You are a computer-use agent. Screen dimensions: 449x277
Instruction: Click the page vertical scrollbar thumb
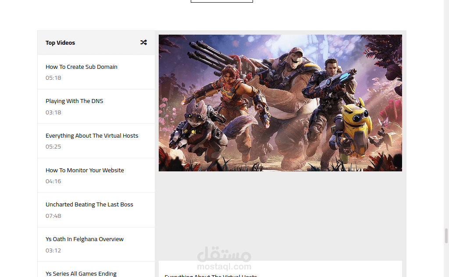click(446, 236)
